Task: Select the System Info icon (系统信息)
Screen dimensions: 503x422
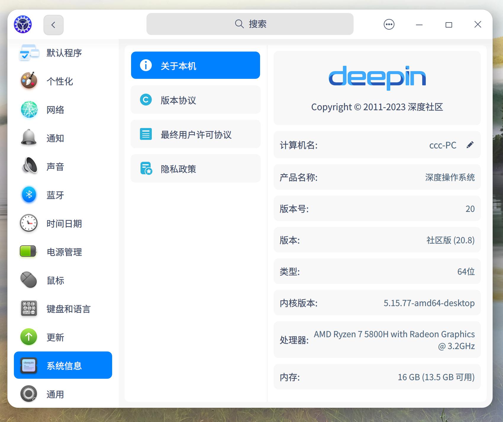Action: click(29, 365)
